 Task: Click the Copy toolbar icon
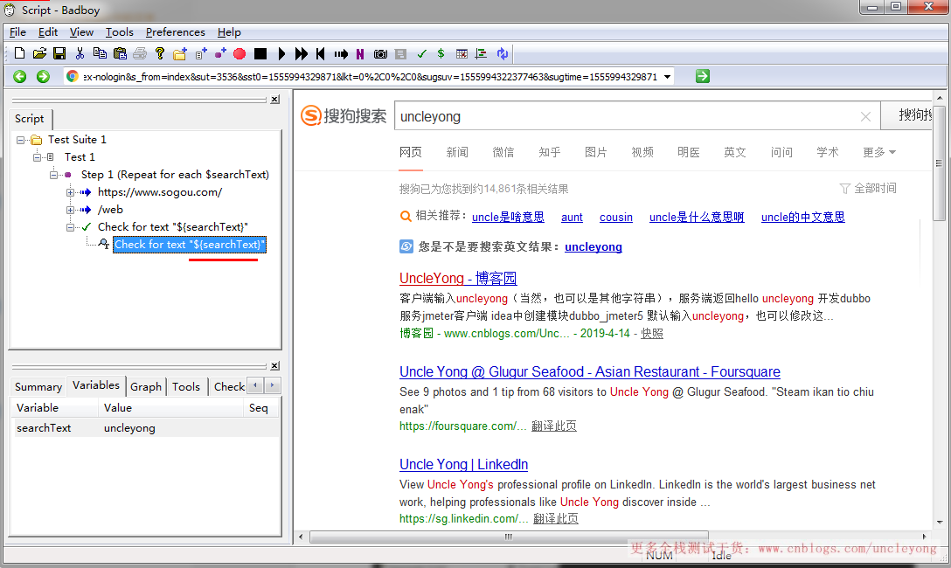[100, 53]
